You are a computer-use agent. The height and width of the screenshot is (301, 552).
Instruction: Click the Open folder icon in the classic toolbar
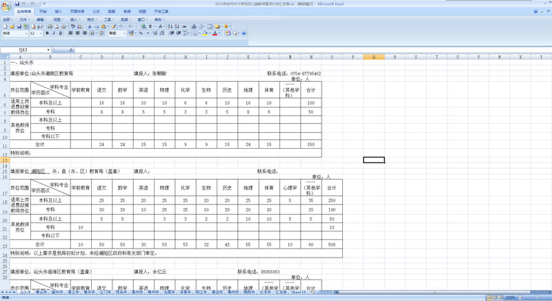12,26
